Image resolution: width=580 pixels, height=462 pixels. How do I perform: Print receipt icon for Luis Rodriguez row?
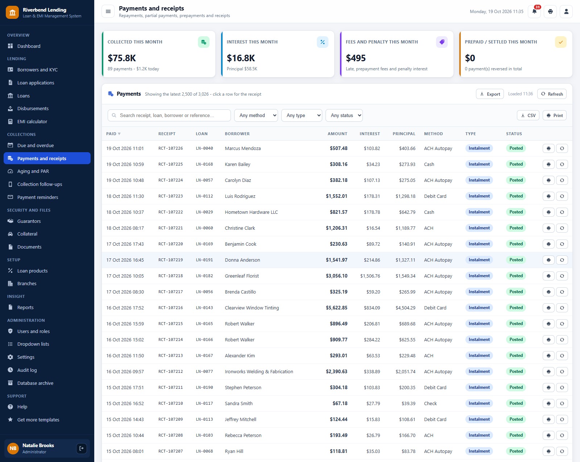point(548,196)
